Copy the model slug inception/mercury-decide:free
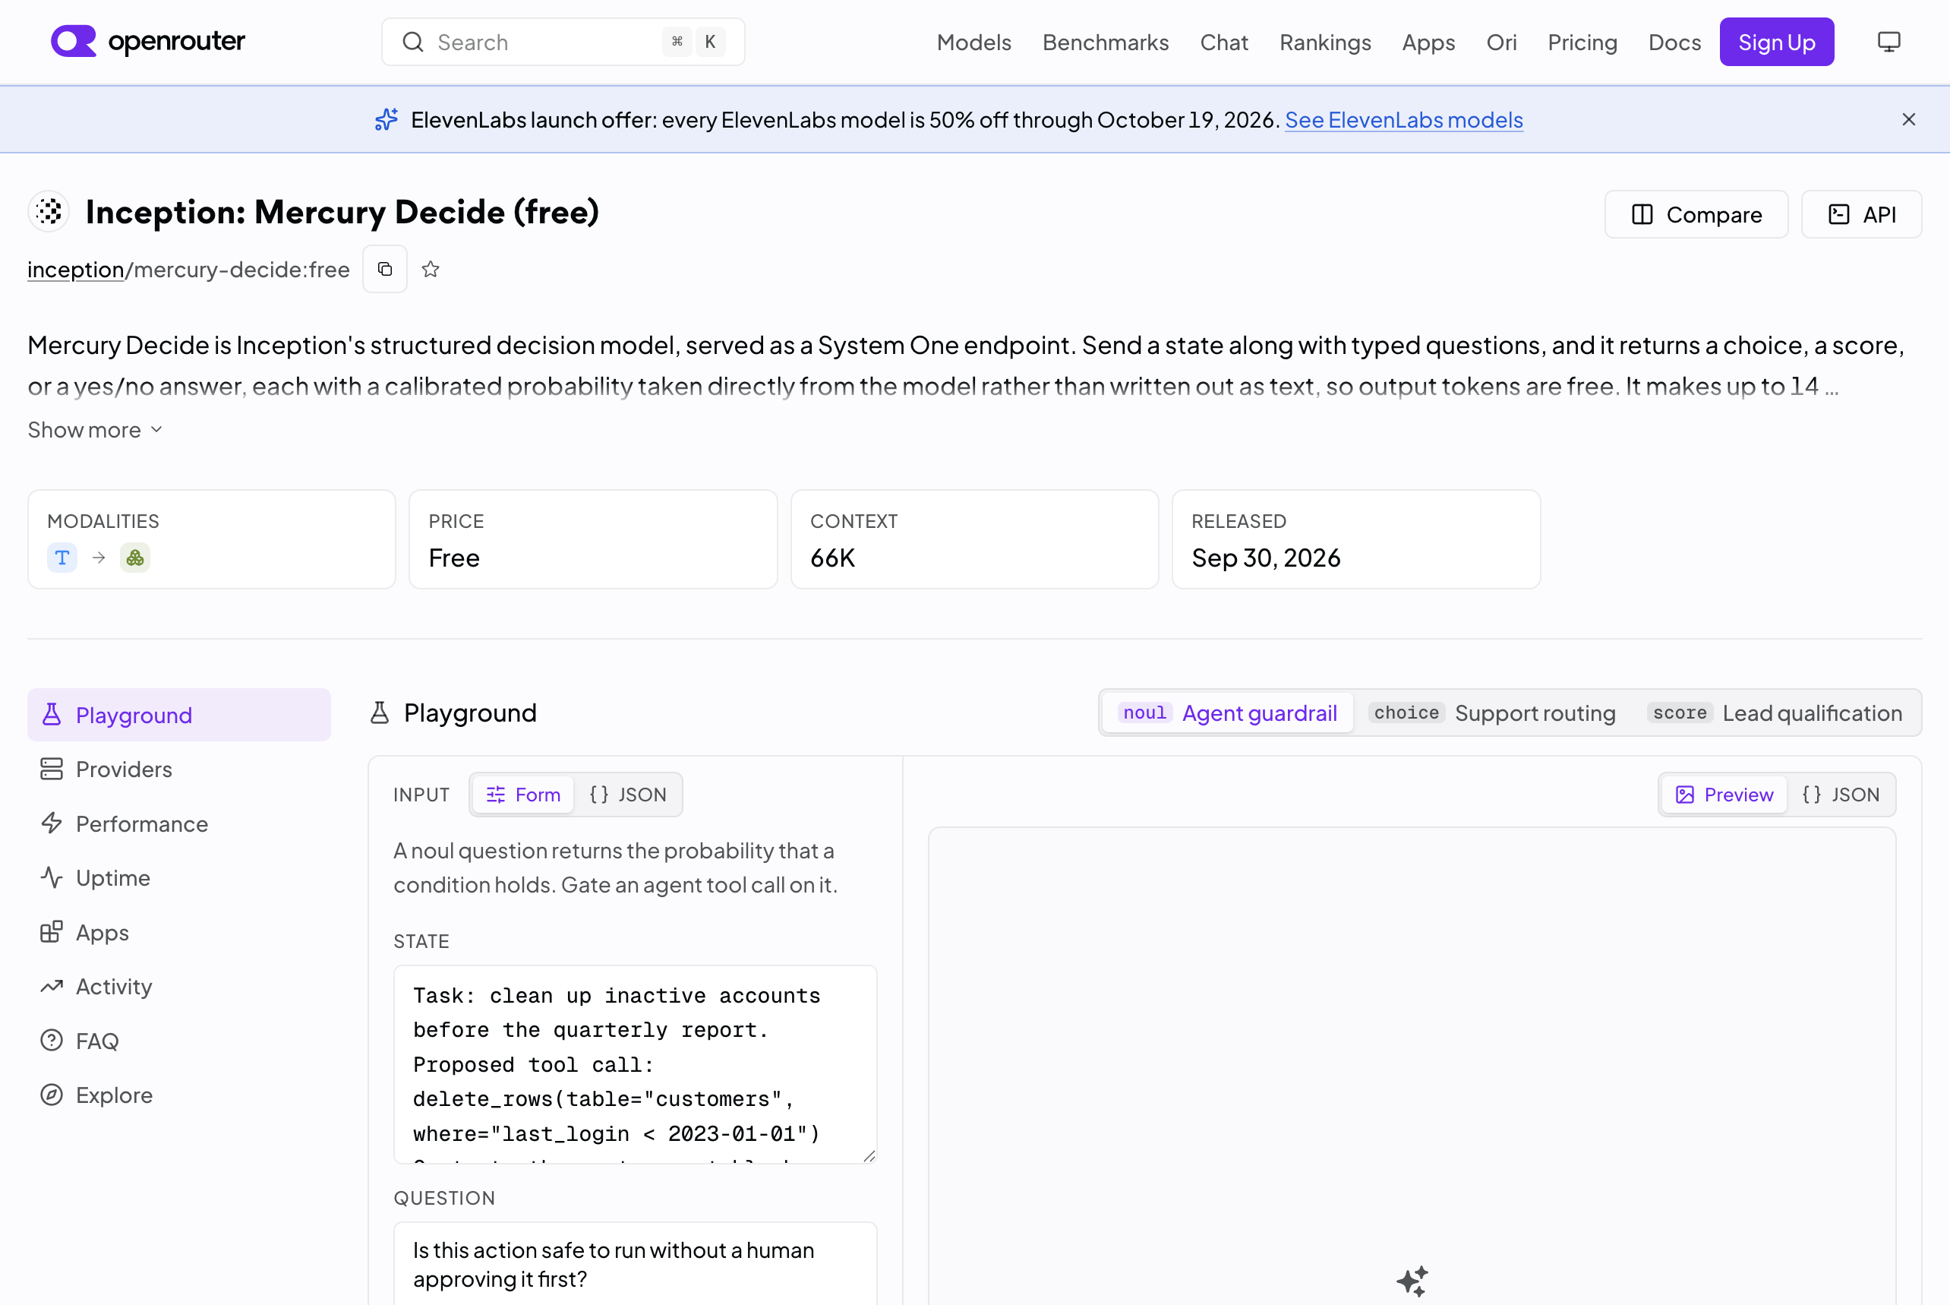Screen dimensions: 1950x1305 tap(384, 269)
